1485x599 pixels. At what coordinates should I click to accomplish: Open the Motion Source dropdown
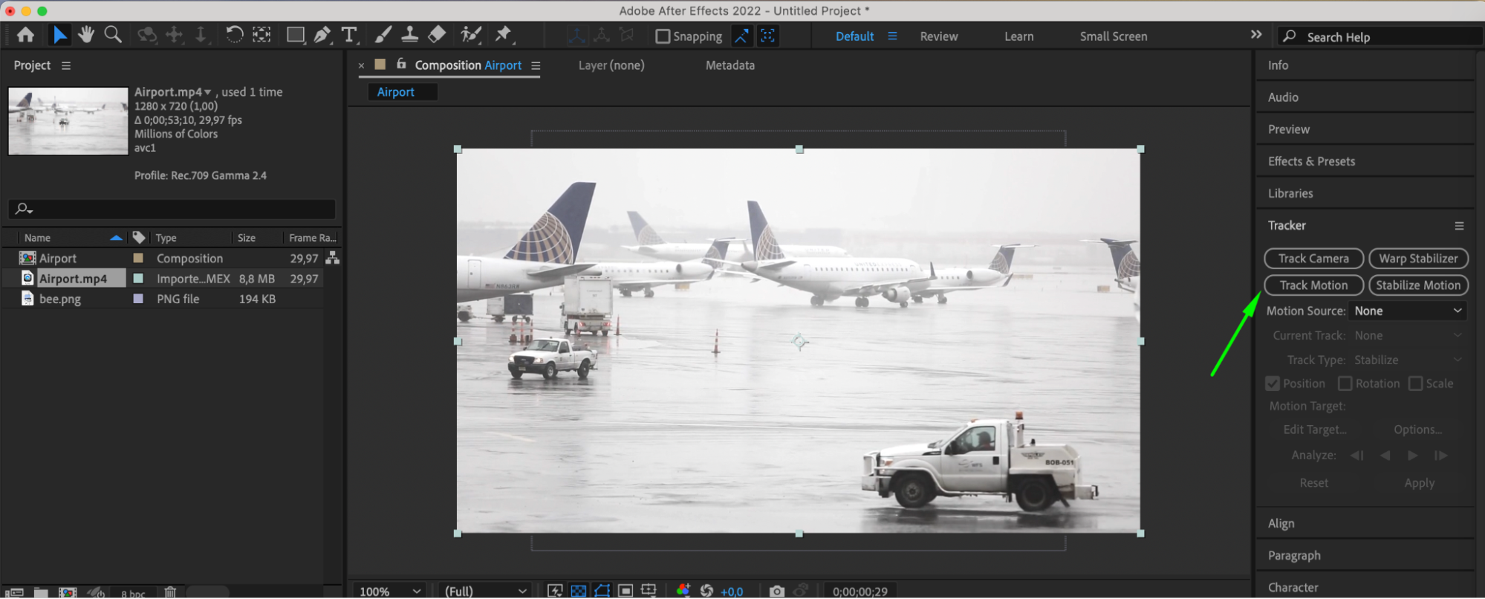(1408, 311)
